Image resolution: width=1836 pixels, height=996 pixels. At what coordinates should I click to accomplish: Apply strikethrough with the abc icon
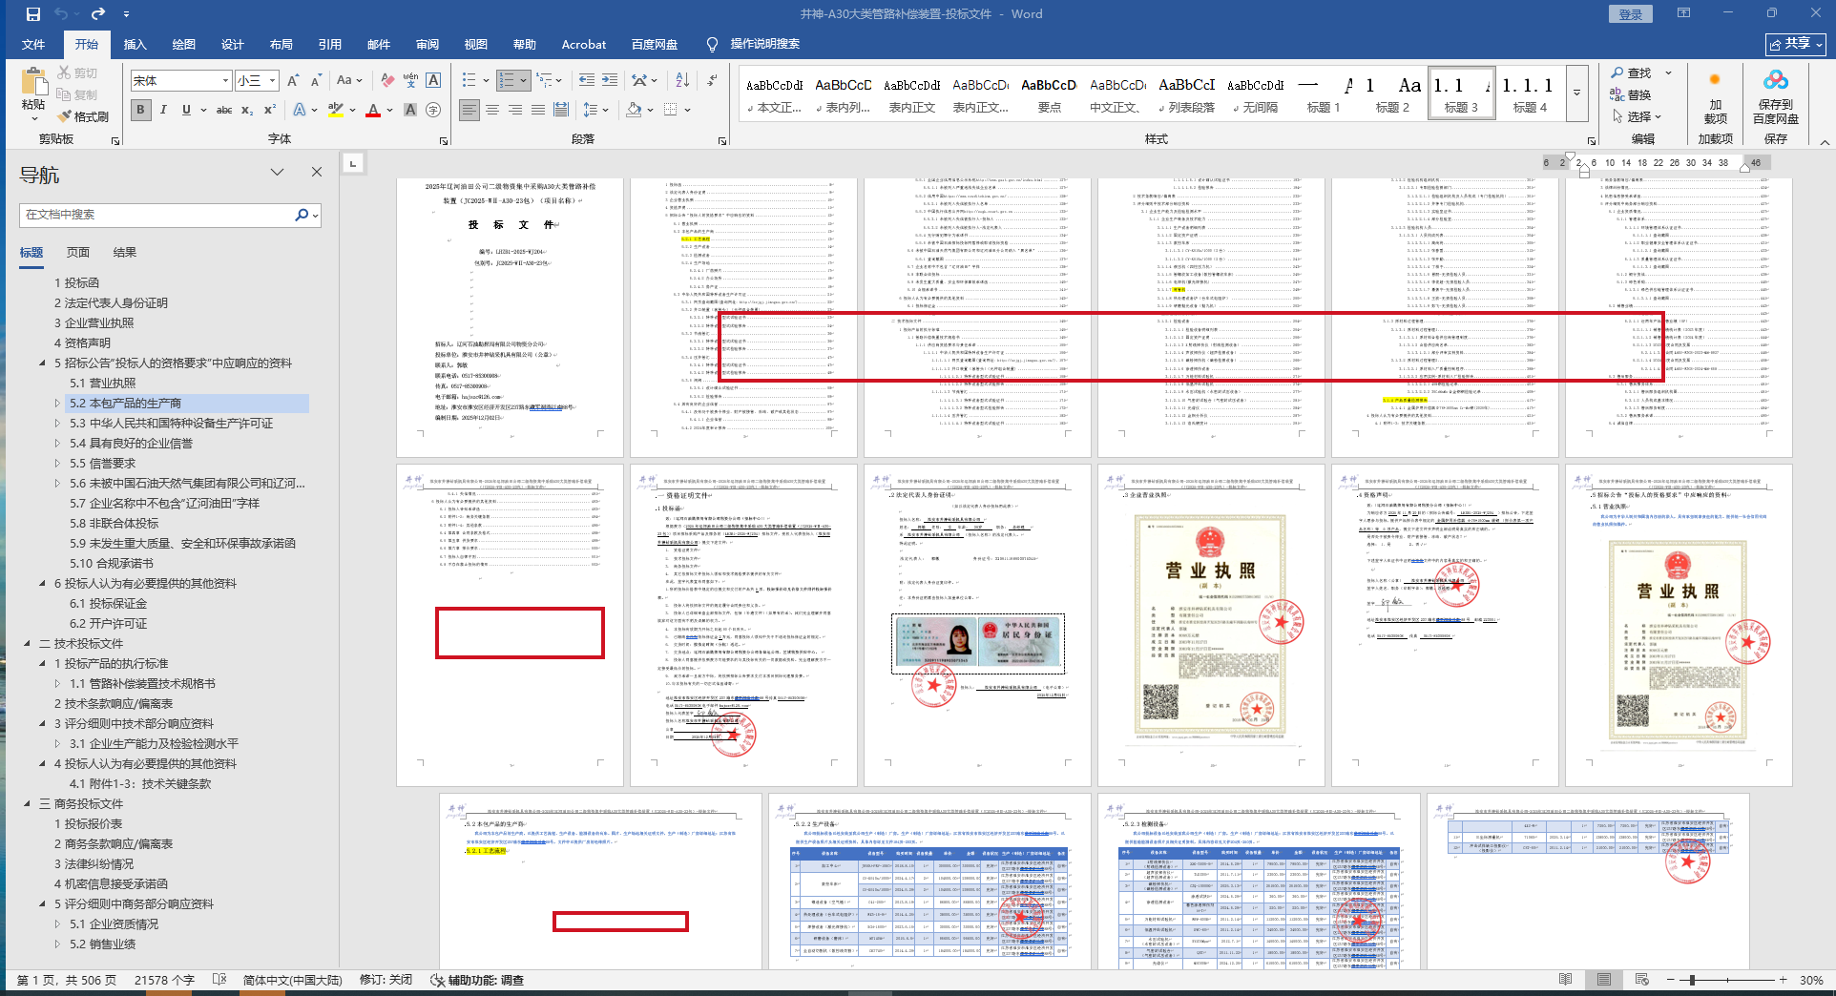tap(224, 110)
